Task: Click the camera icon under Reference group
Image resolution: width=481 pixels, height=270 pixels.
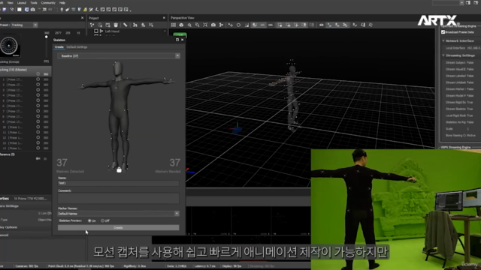Action: (38, 158)
